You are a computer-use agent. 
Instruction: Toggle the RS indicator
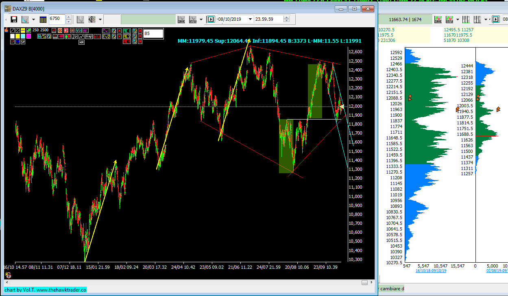(66, 30)
